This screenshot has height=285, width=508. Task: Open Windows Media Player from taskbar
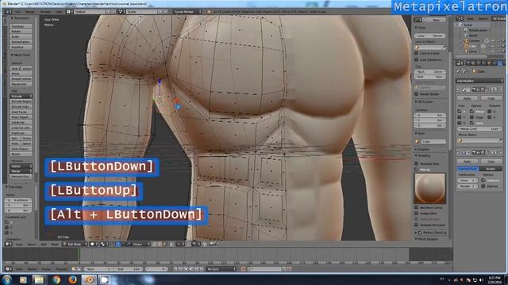coord(23,279)
